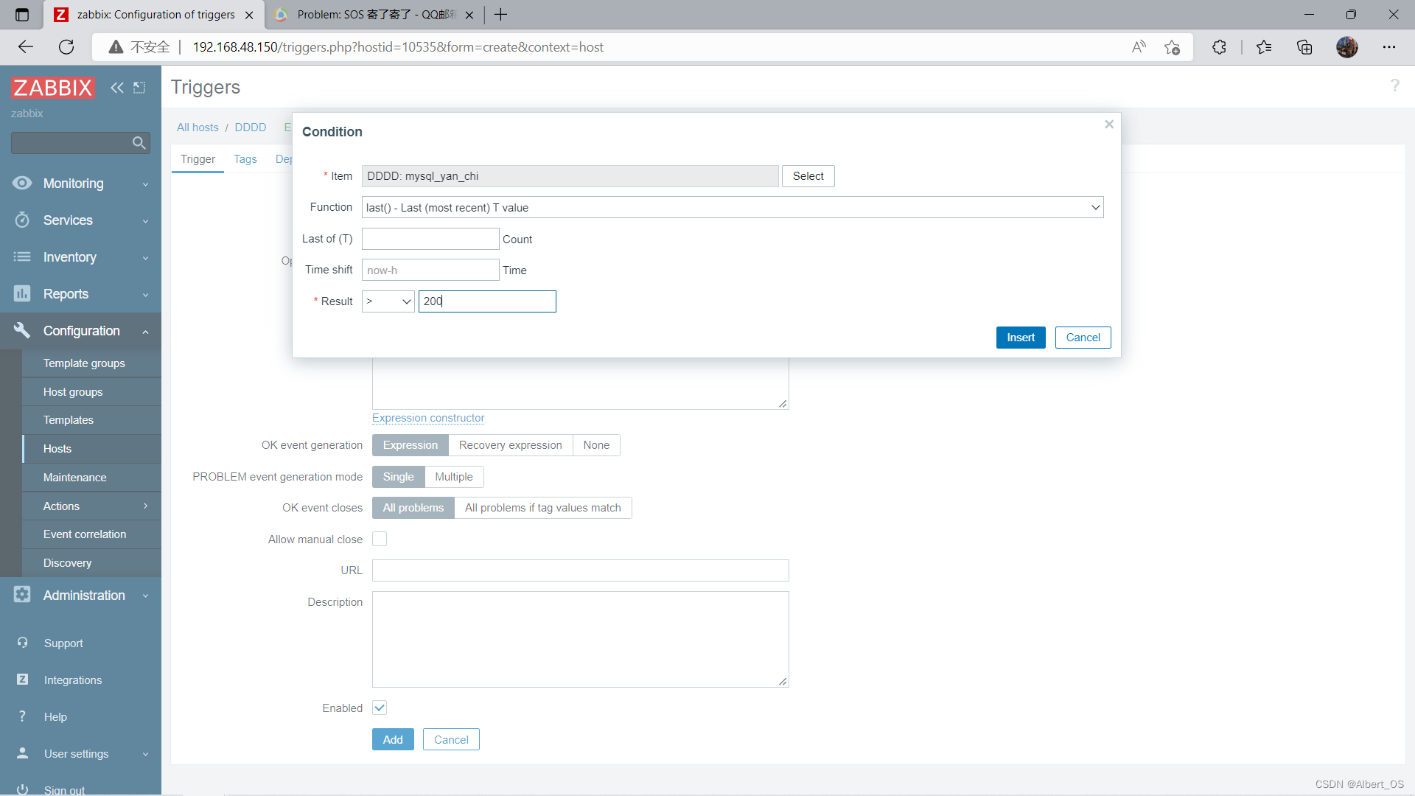Expand the Monitoring menu section
Viewport: 1415px width, 796px height.
tap(145, 184)
